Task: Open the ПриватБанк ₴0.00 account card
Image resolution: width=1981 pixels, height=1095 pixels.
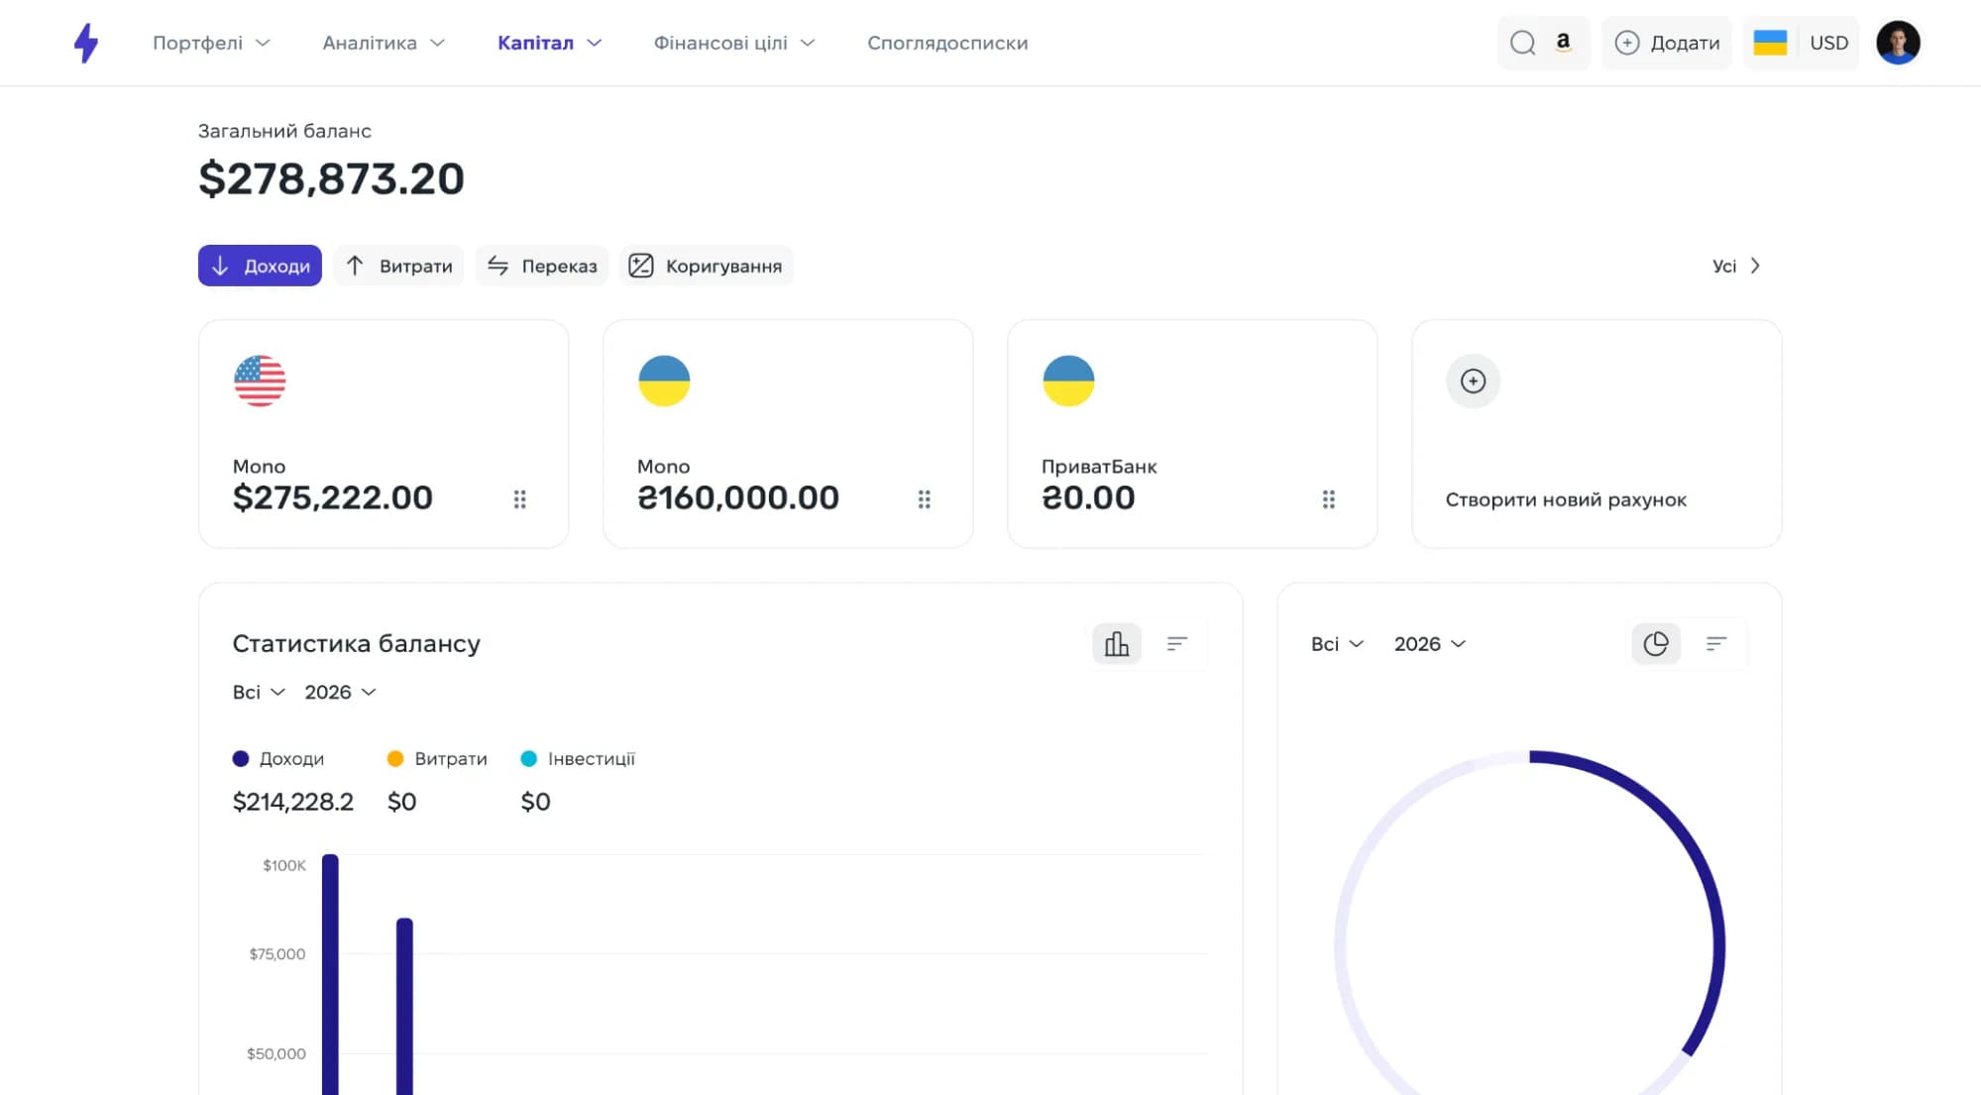Action: 1192,434
